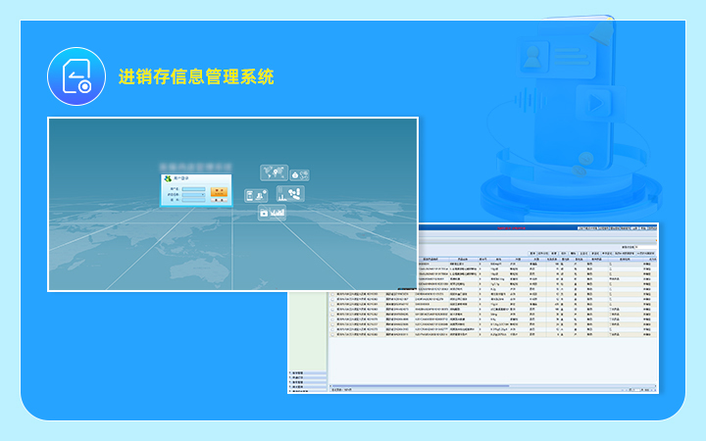Click the orange login button
Viewport: 706px width, 441px height.
(x=219, y=192)
